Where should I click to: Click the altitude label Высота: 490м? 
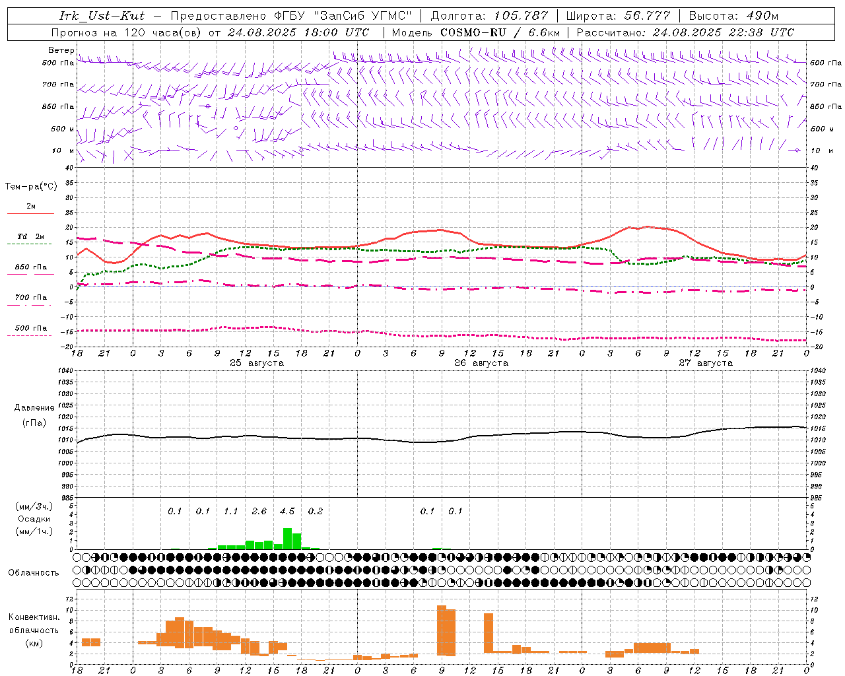tap(733, 16)
